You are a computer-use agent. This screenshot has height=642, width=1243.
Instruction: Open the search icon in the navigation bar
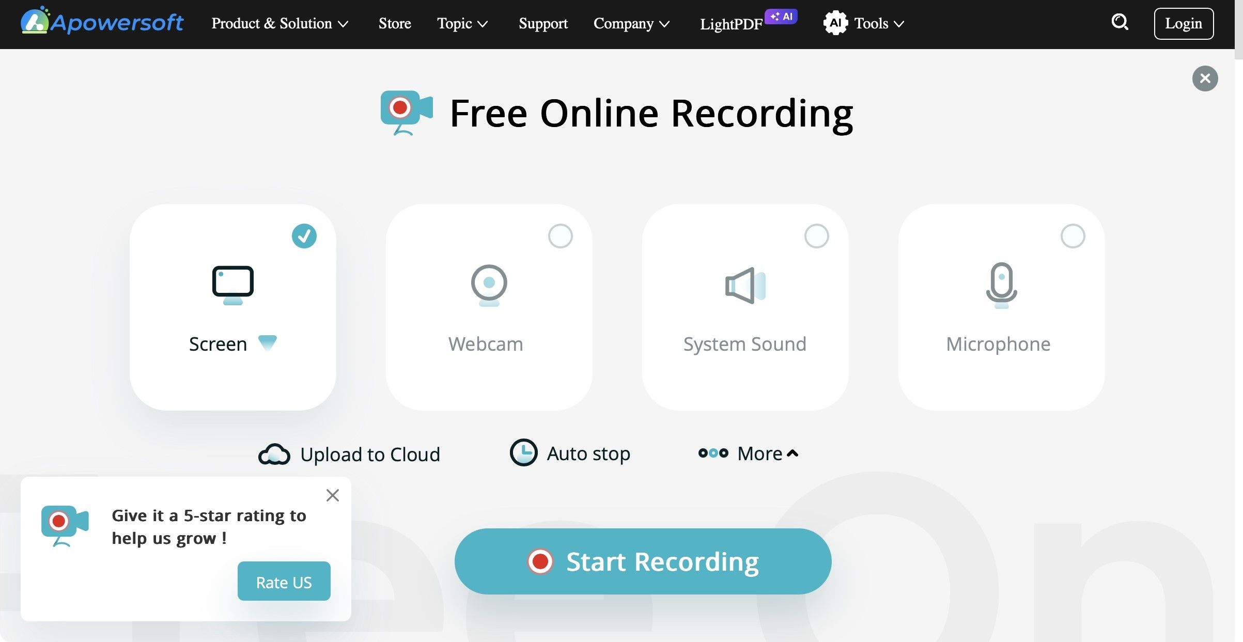1120,23
